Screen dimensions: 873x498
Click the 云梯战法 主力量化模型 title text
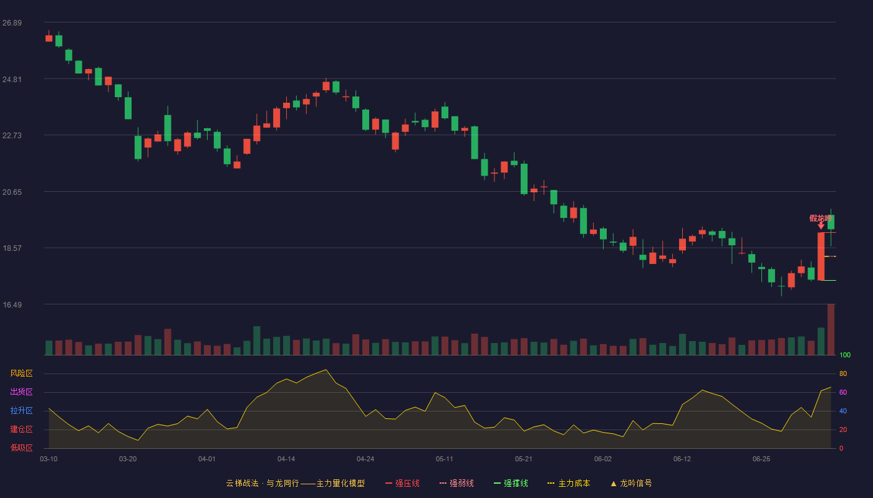295,483
